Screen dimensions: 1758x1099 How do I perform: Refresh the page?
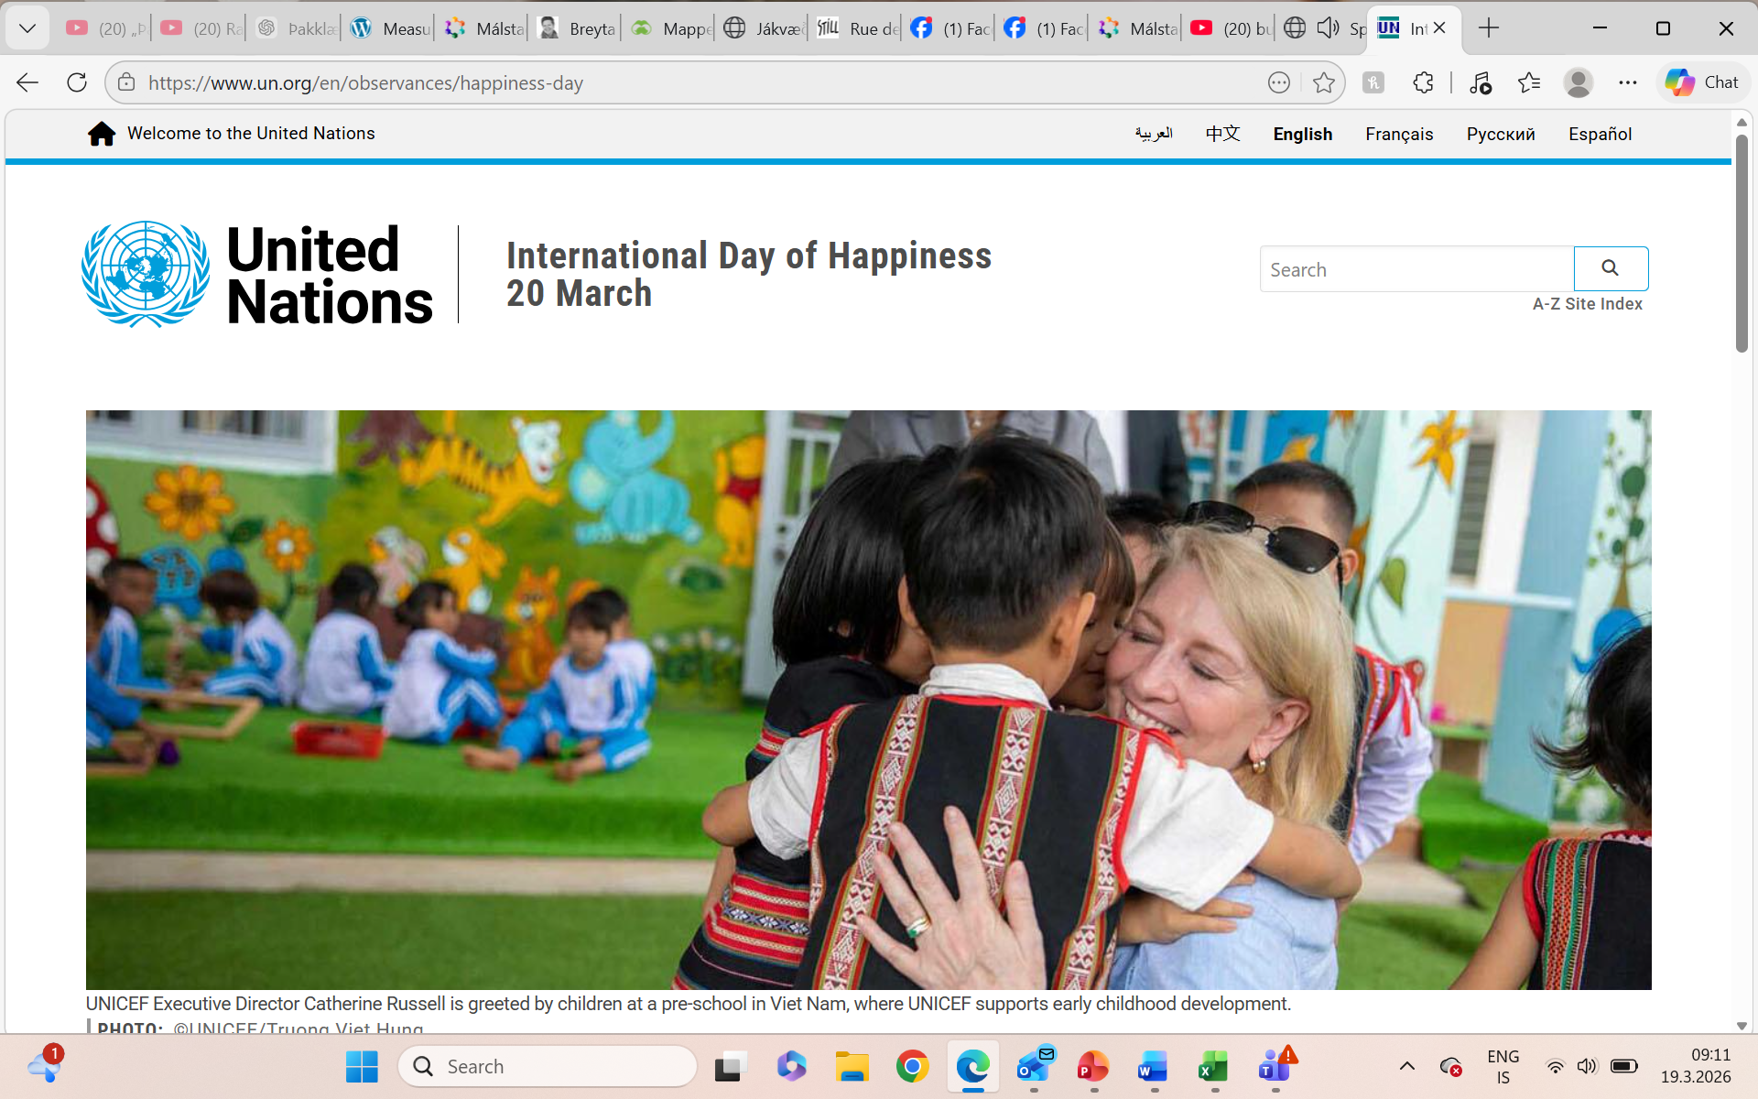pos(77,83)
